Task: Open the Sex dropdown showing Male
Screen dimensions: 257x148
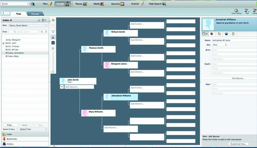Action: click(219, 45)
